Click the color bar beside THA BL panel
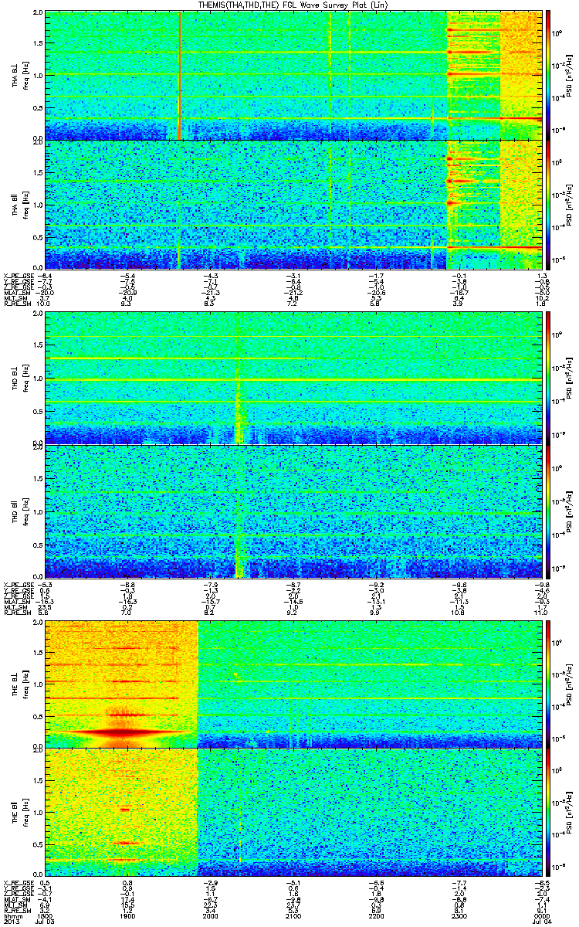579x927 pixels. [x=549, y=75]
